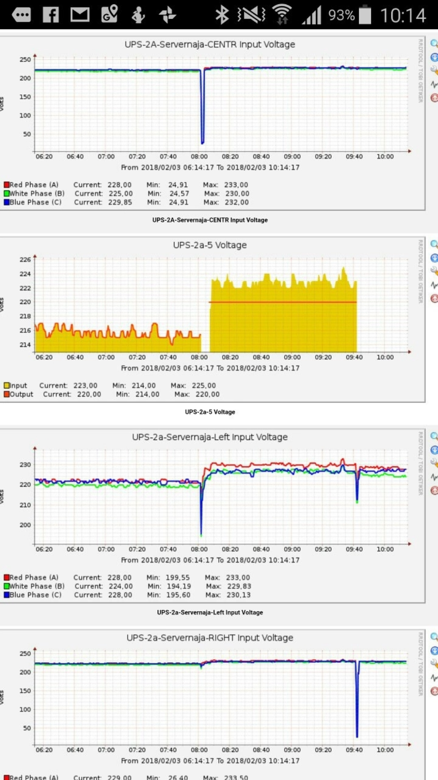438x780 pixels.
Task: Open realtime waveform icon for Servernaja-RIGHT graph
Action: [x=434, y=678]
